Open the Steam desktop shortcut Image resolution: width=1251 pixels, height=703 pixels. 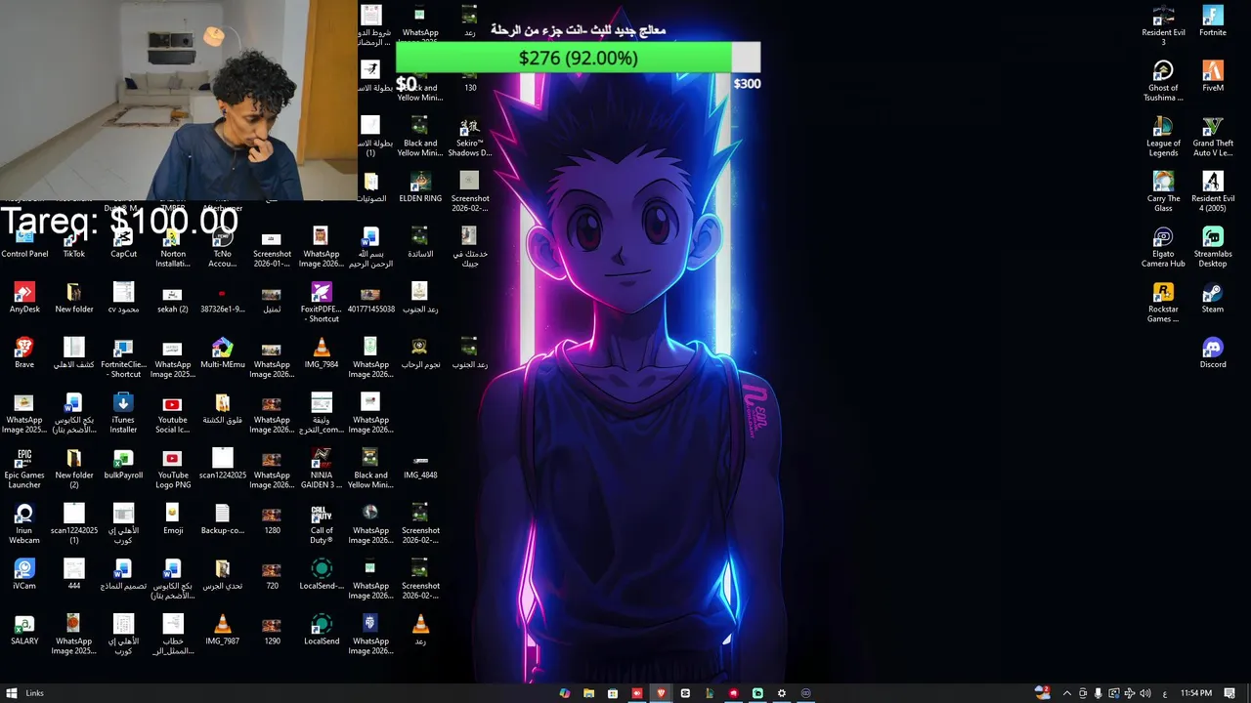point(1213,299)
